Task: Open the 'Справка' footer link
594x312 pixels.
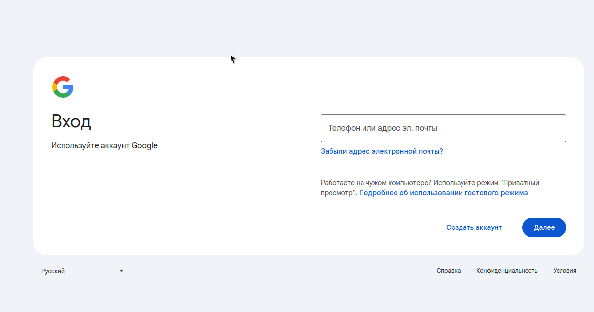Action: tap(449, 271)
